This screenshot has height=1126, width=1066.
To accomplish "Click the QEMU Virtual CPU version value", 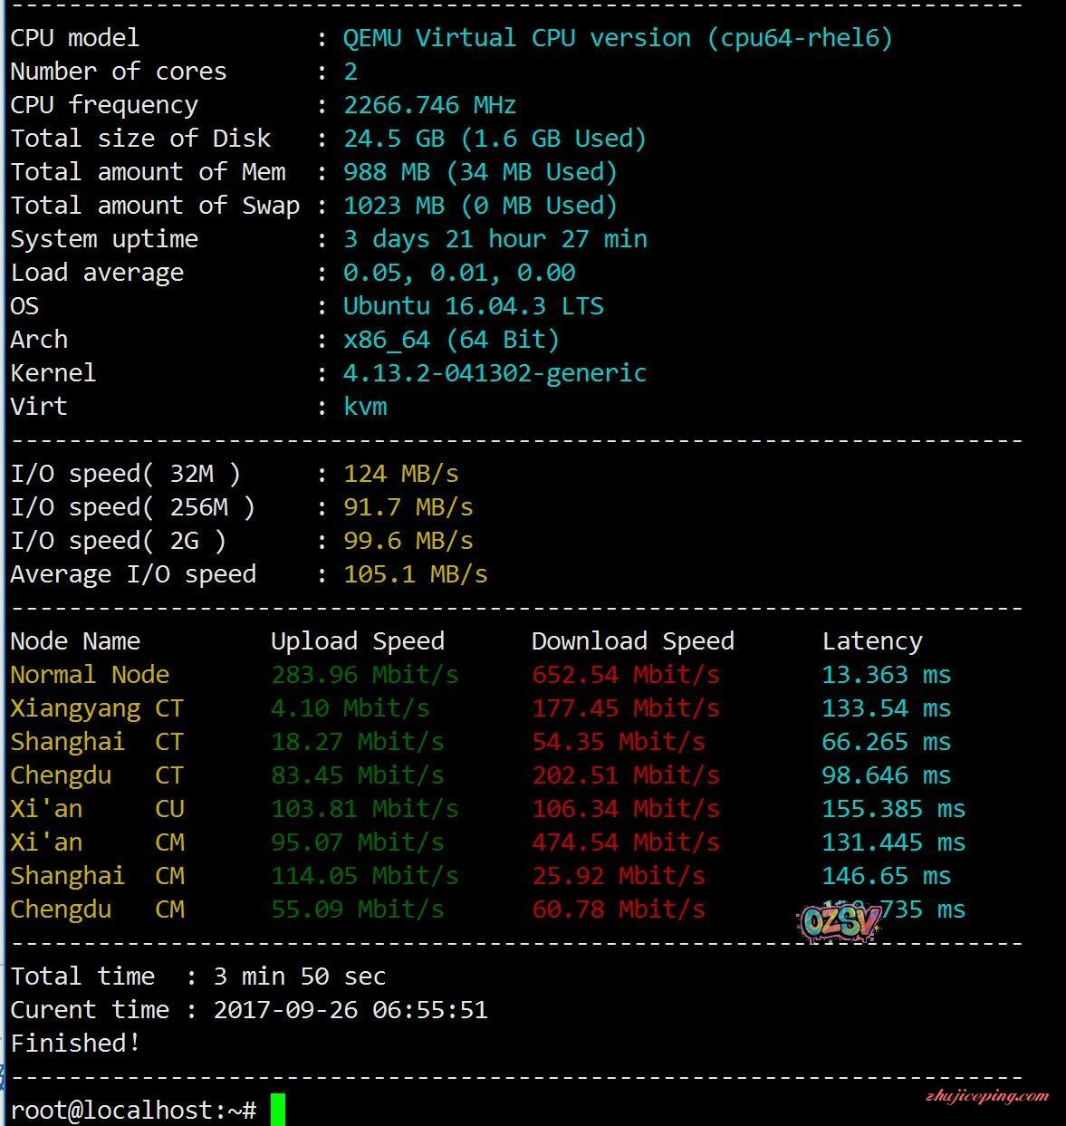I will click(617, 38).
